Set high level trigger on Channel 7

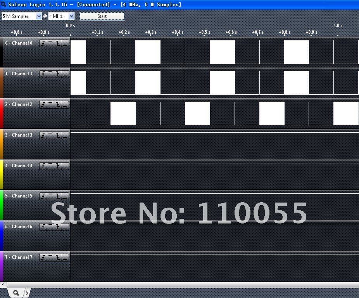coord(50,258)
